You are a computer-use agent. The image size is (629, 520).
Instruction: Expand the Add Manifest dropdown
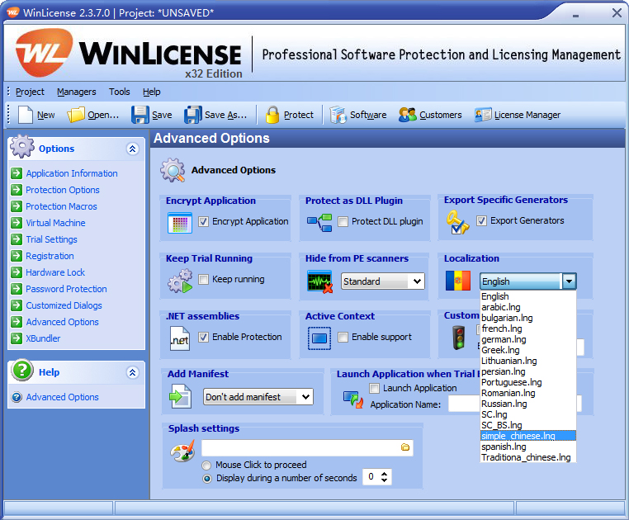click(x=305, y=397)
